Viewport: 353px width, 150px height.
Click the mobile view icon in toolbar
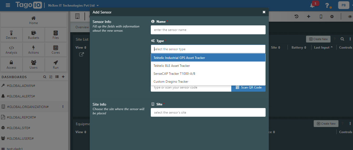click(321, 16)
